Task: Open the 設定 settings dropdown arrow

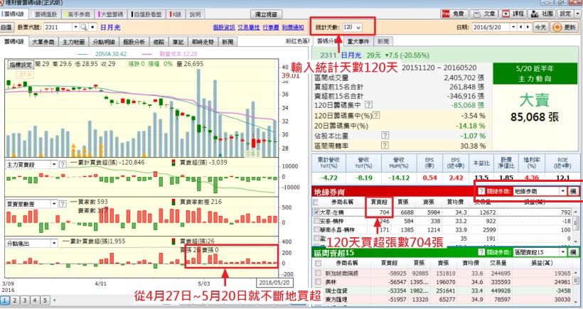Action: 577,13
